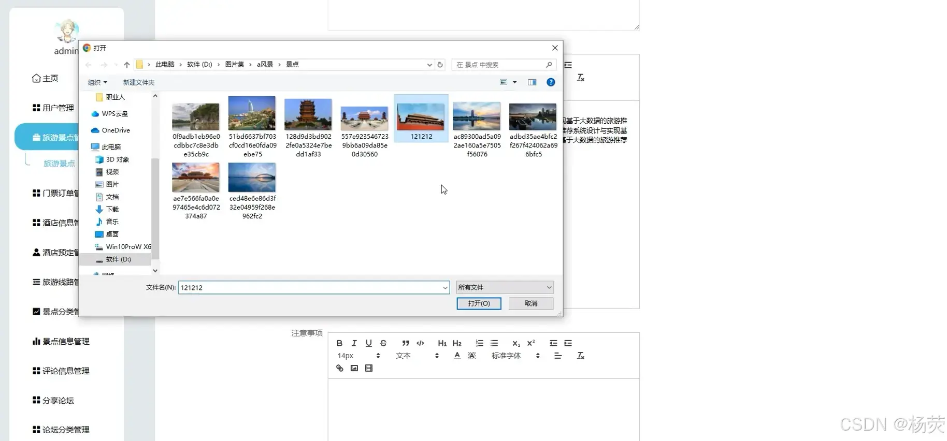Screen dimensions: 947x441
Task: Open 分享论坛 in the sidebar
Action: click(53, 400)
